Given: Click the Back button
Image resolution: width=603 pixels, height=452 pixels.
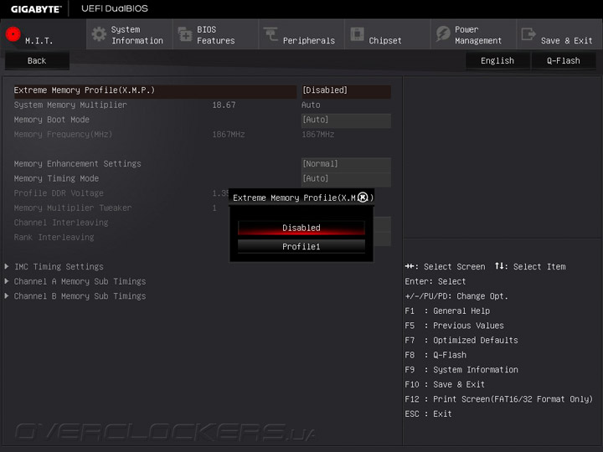Looking at the screenshot, I should pyautogui.click(x=37, y=61).
